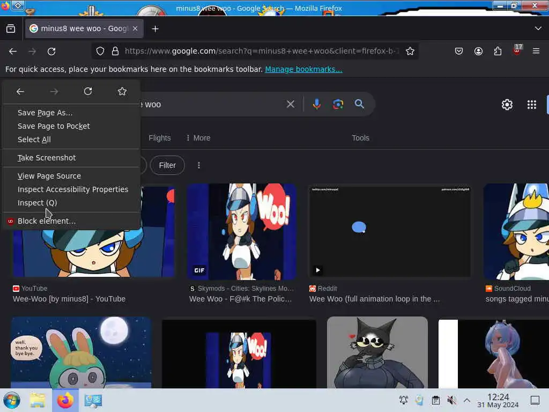549x412 pixels.
Task: Open a new tab with plus button
Action: [x=155, y=29]
